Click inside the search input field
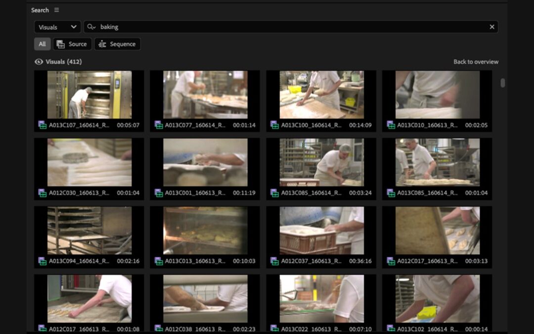The width and height of the screenshot is (534, 334). 247,27
